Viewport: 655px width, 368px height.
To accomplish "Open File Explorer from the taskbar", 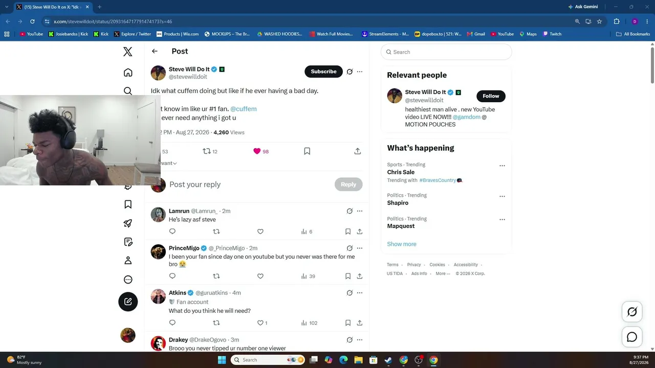I will pos(358,360).
